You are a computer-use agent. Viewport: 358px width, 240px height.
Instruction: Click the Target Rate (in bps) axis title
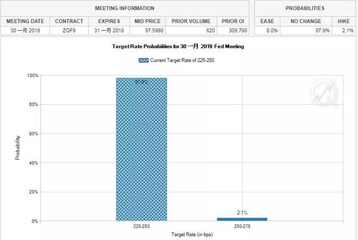pyautogui.click(x=192, y=235)
